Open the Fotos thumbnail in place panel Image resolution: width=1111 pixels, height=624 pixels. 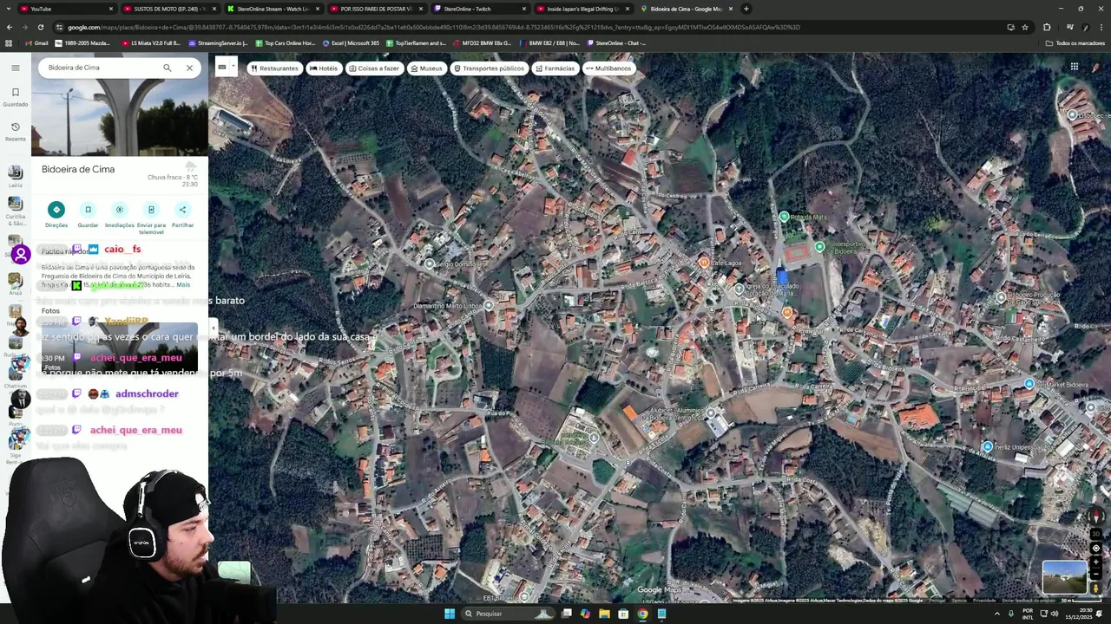pyautogui.click(x=120, y=347)
